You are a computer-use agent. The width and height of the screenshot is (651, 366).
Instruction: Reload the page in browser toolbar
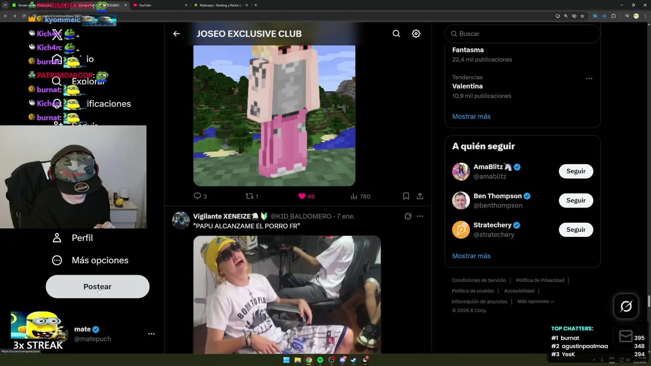[23, 16]
